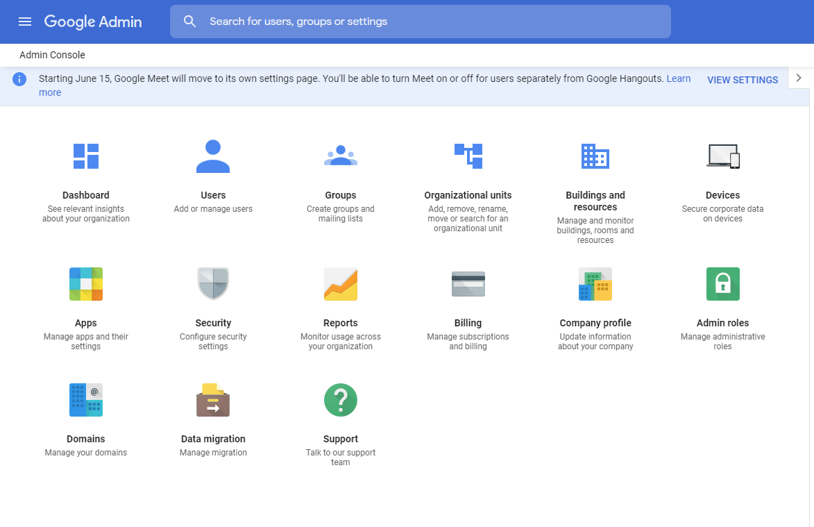Select the Apps management icon

coord(85,283)
